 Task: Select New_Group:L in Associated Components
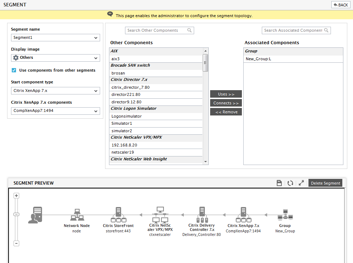tap(293, 59)
